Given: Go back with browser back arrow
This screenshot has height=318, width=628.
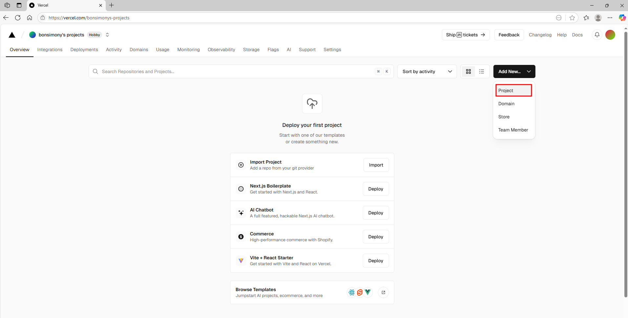Looking at the screenshot, I should pos(6,18).
